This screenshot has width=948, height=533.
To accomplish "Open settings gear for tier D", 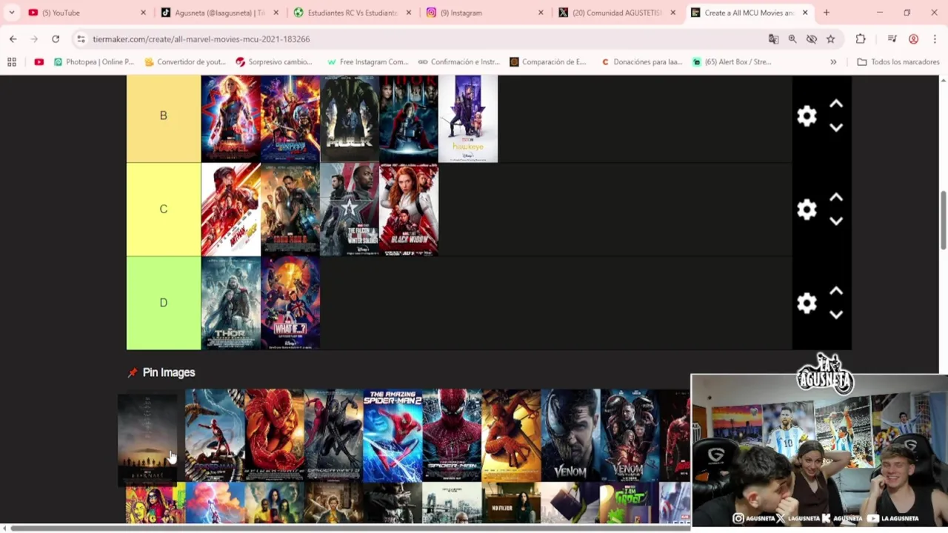I will point(807,303).
